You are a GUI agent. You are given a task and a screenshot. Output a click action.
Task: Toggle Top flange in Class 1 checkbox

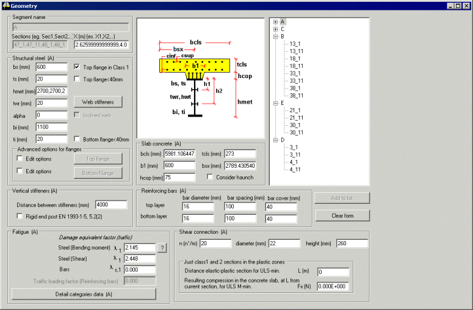pos(78,67)
